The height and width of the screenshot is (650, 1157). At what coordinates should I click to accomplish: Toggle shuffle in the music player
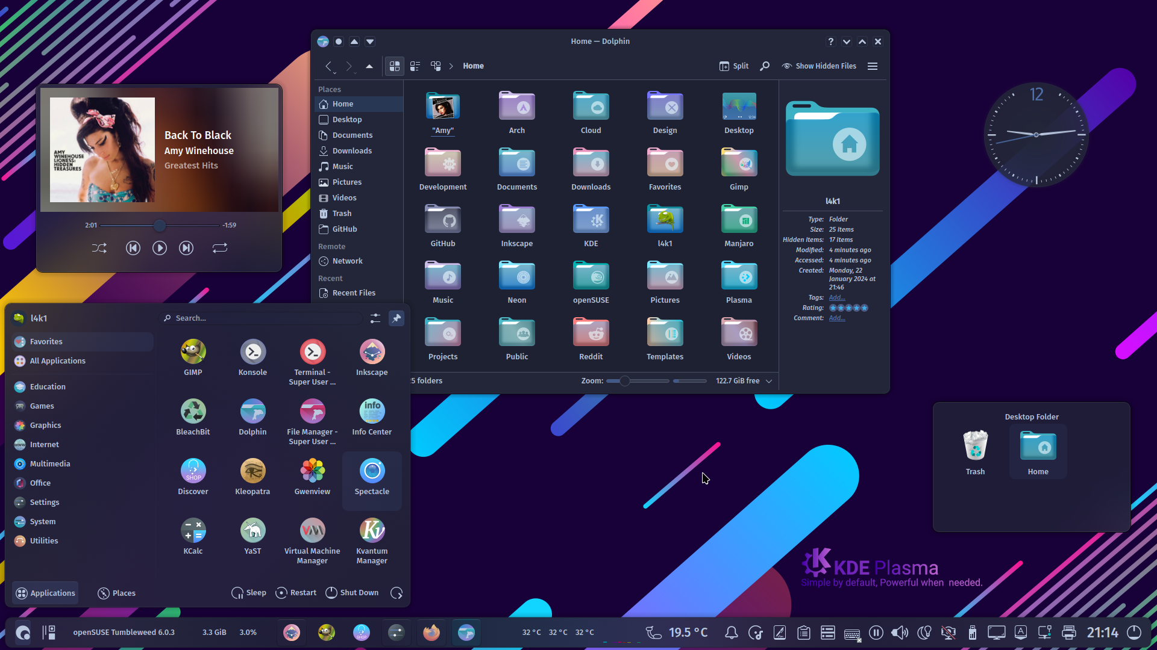99,248
